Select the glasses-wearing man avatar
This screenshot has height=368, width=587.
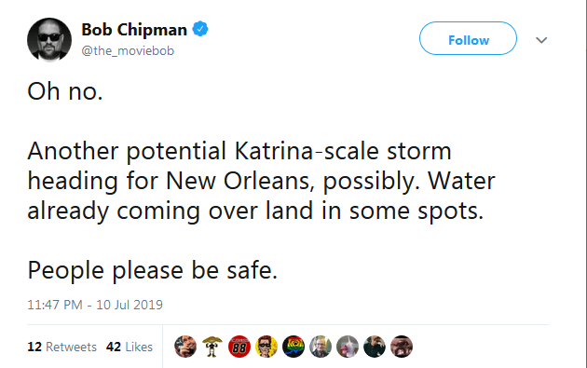click(x=321, y=347)
